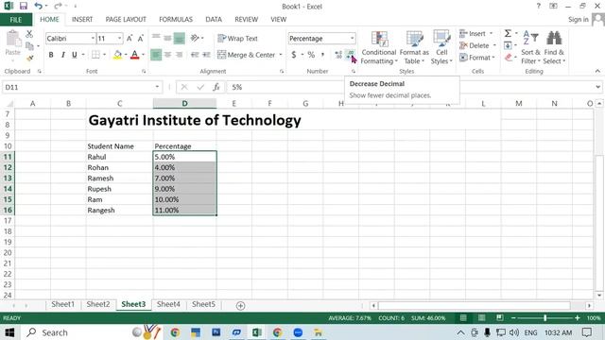The height and width of the screenshot is (340, 605).
Task: Open the FILE tab
Action: (x=16, y=20)
